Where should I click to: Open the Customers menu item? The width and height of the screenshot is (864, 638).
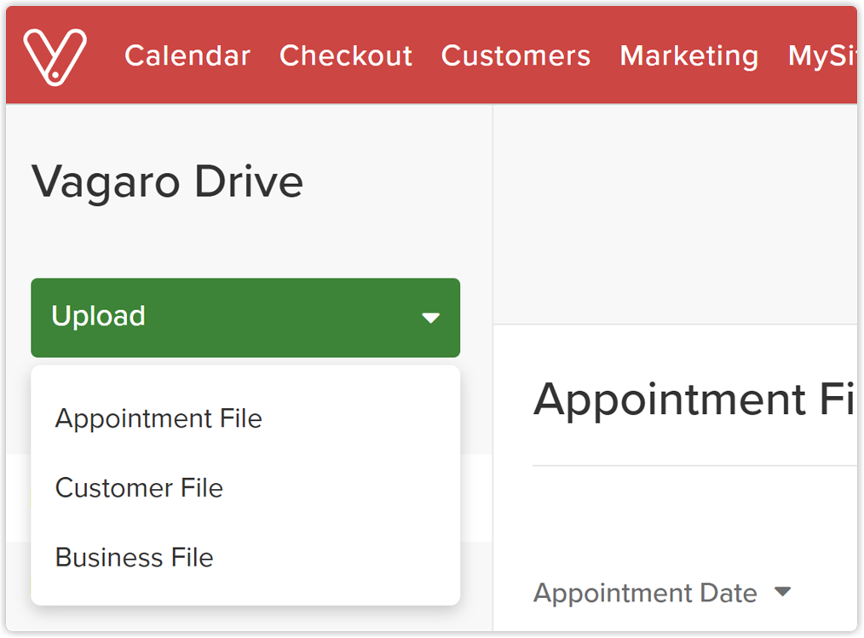click(516, 55)
